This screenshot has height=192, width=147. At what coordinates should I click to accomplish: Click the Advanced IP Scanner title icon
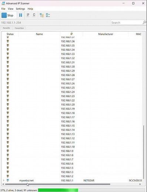pos(3,3)
